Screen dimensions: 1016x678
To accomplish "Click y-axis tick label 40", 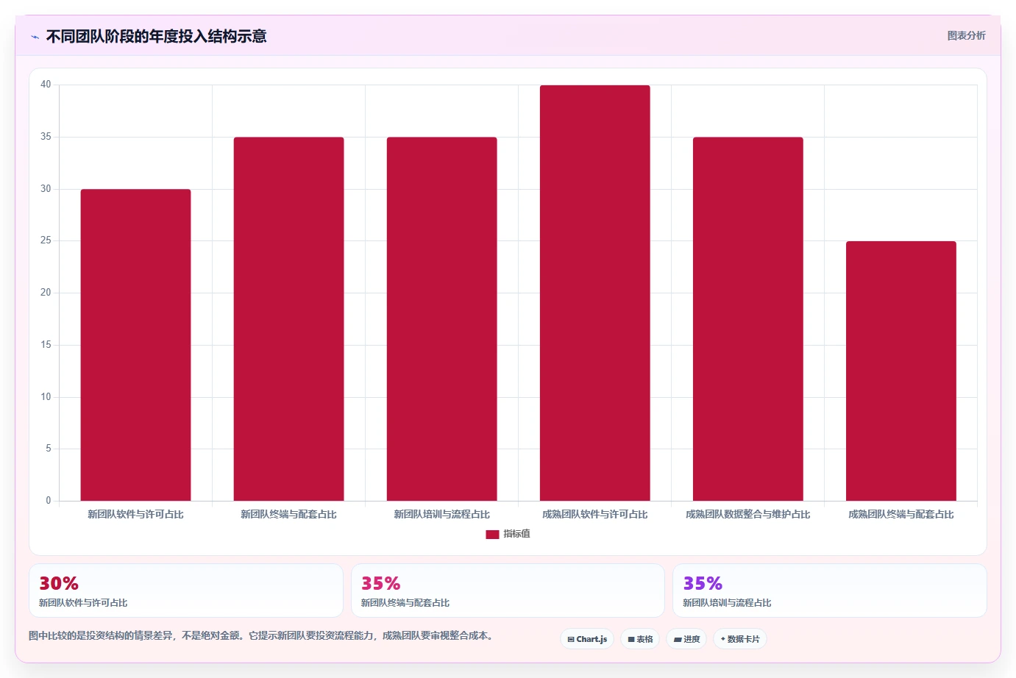I will coord(46,85).
